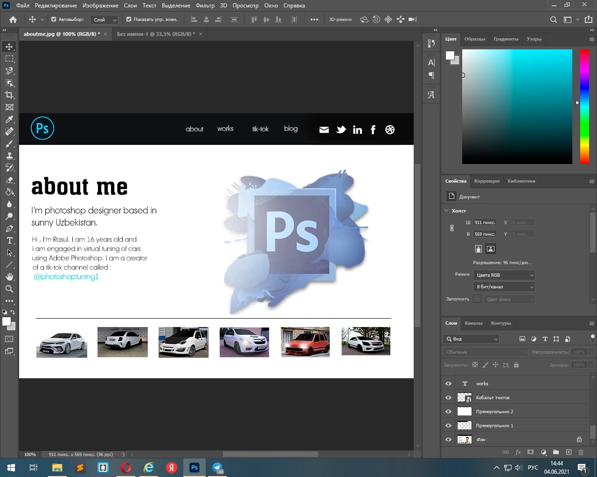This screenshot has width=597, height=477.
Task: Select the Hand tool
Action: (x=9, y=277)
